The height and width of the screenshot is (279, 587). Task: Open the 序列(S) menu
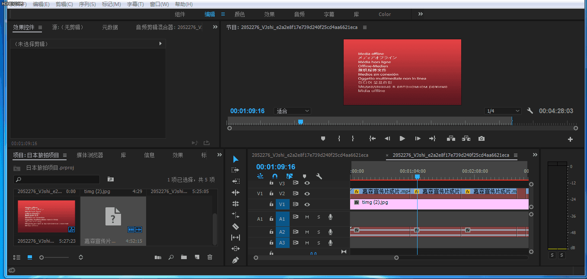[x=87, y=4]
